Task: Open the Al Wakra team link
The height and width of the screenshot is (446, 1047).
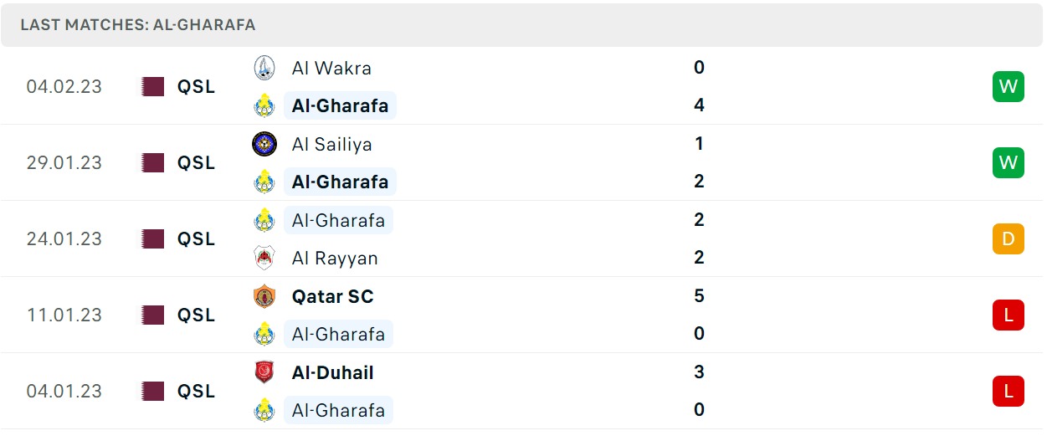Action: (331, 68)
